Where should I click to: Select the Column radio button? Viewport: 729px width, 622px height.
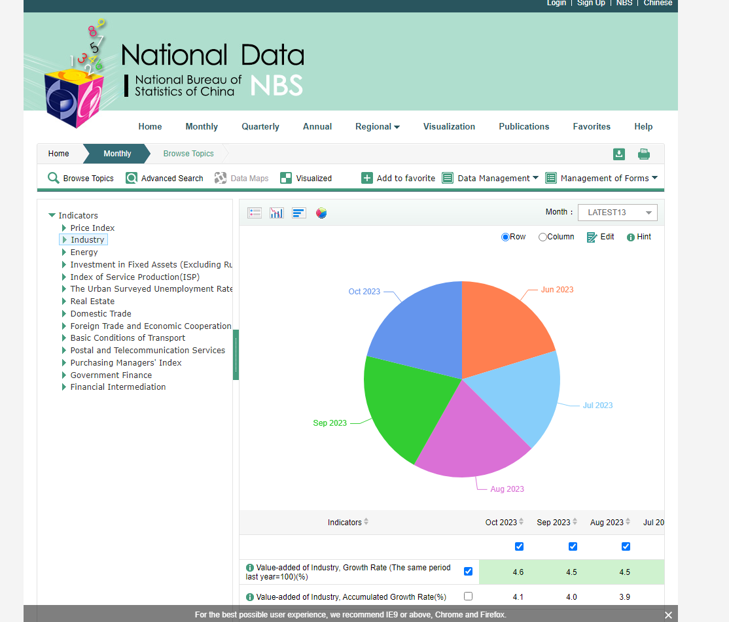point(542,237)
